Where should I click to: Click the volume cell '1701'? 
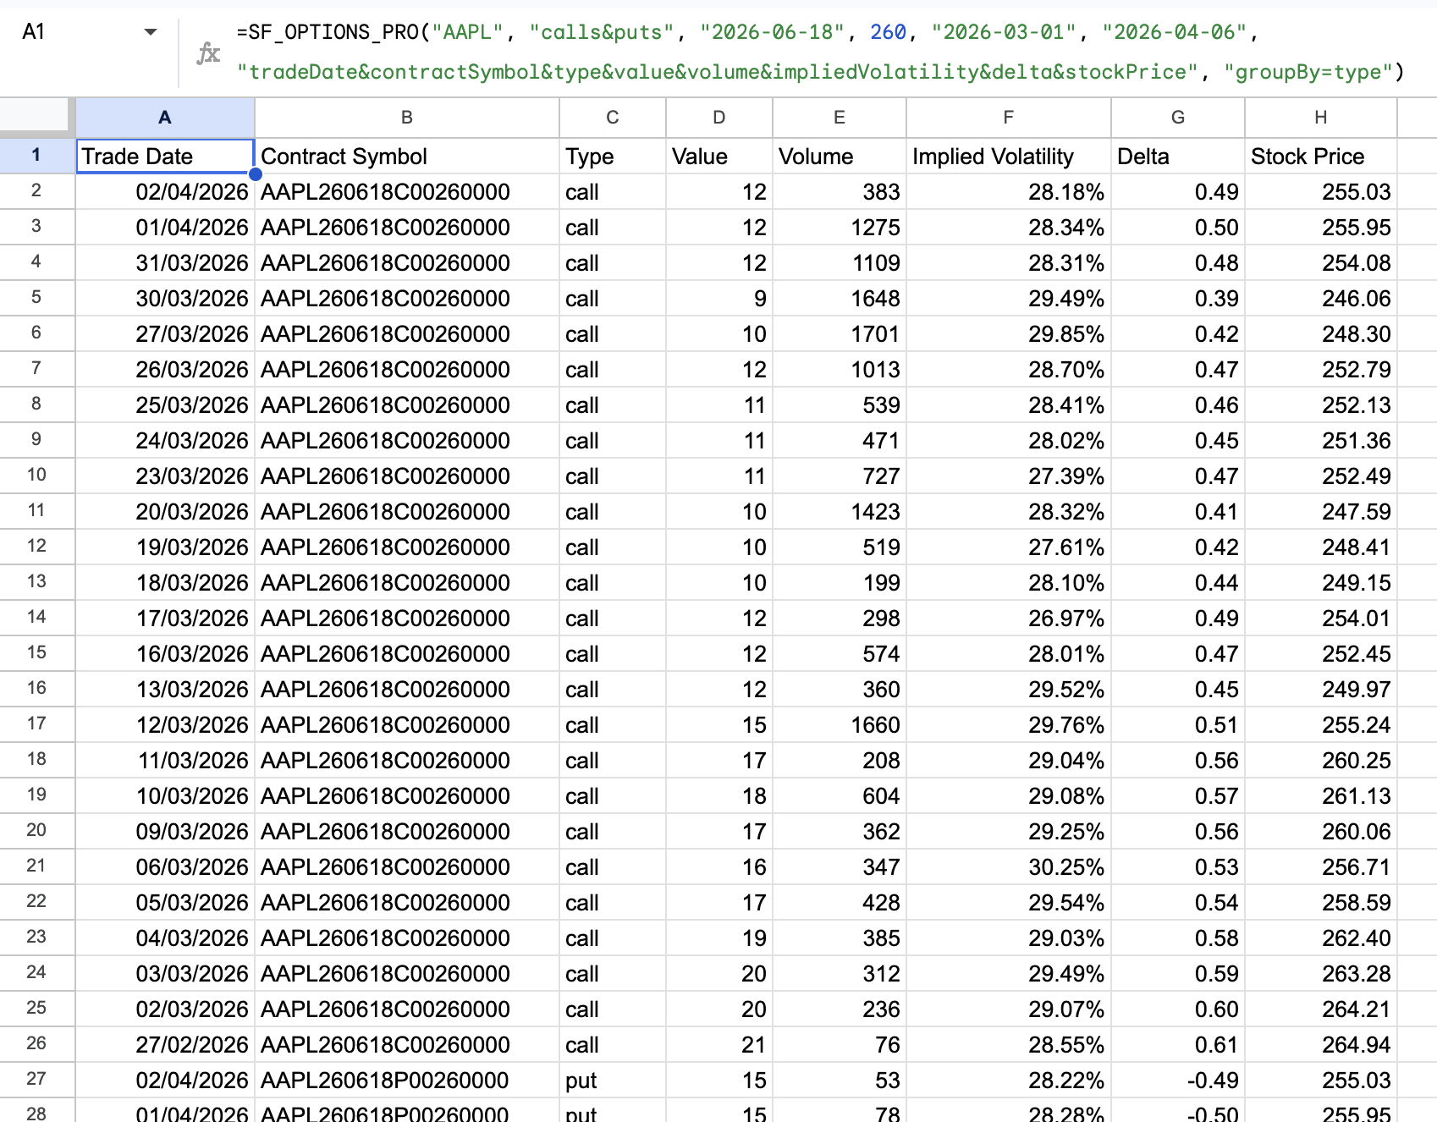(x=840, y=334)
